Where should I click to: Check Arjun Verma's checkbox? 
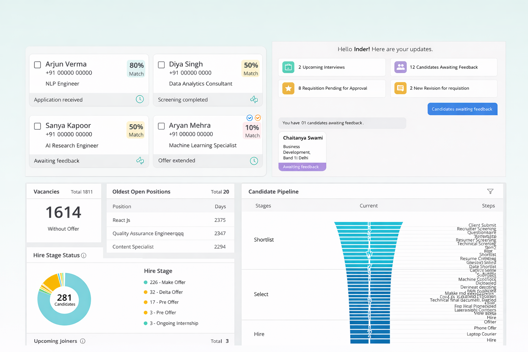(37, 64)
